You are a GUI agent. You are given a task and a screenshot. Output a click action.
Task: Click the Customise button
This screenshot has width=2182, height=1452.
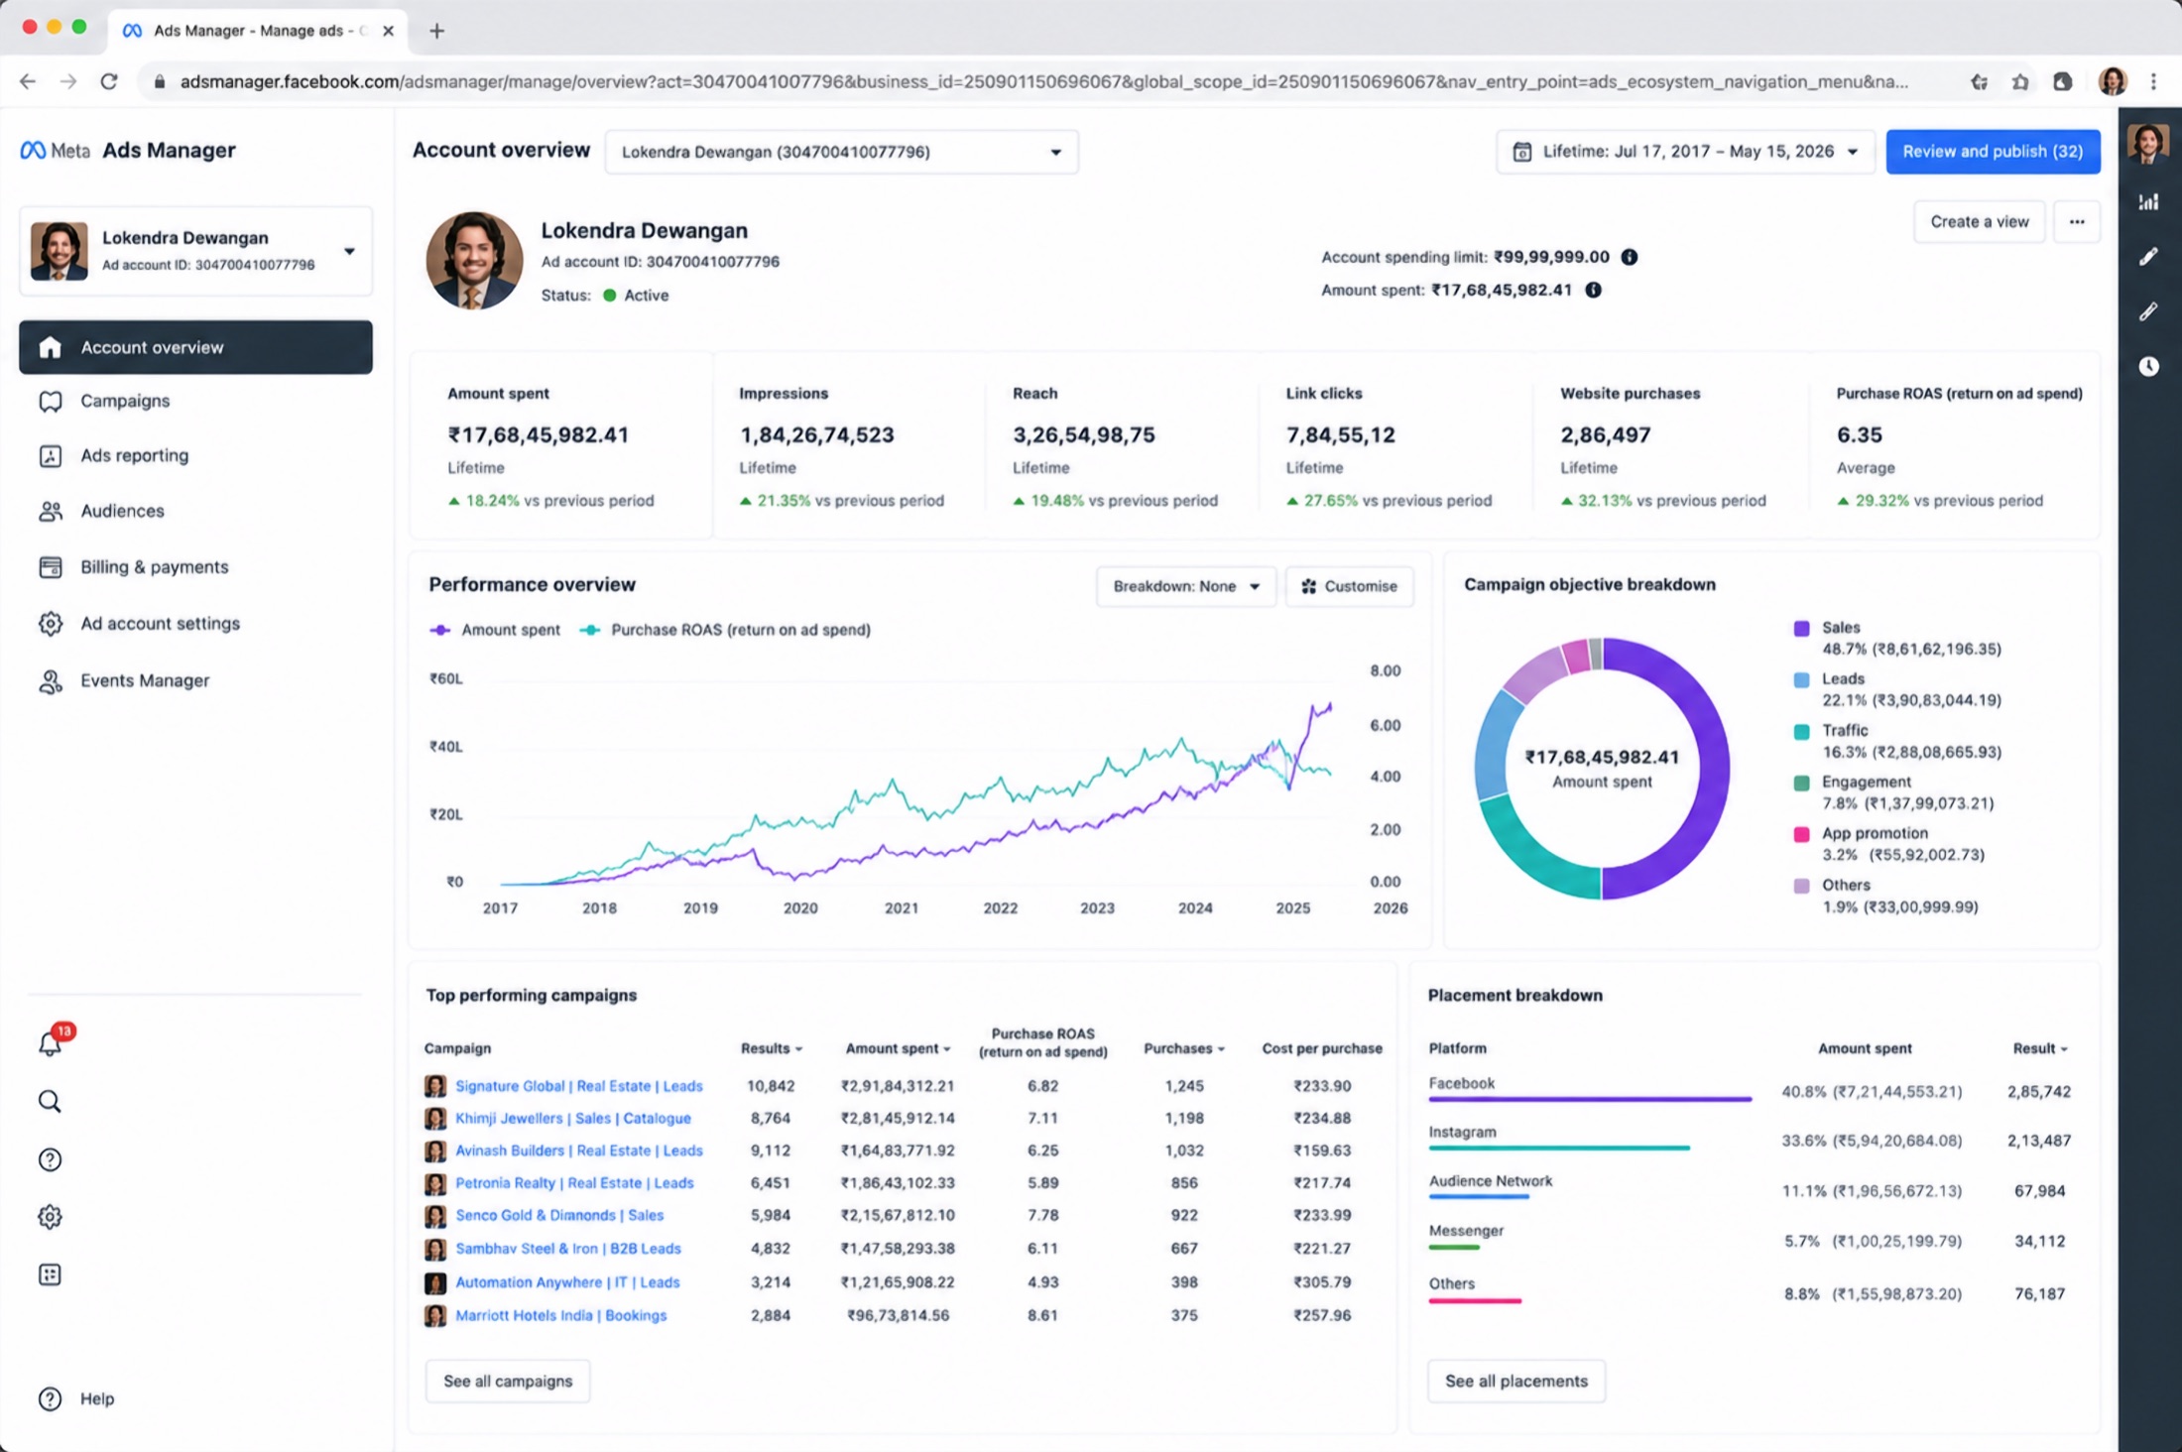coord(1349,586)
